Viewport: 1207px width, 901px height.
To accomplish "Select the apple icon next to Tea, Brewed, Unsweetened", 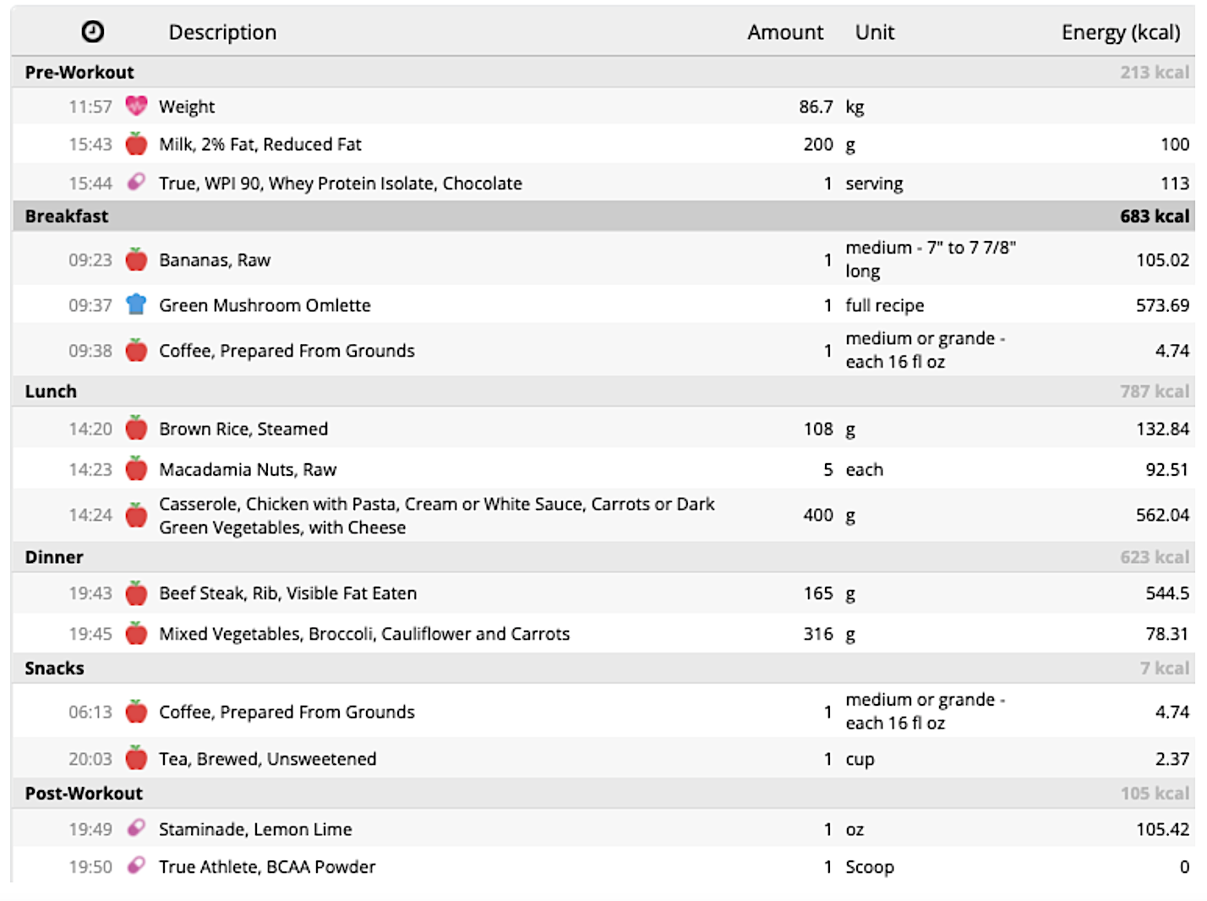I will [135, 758].
